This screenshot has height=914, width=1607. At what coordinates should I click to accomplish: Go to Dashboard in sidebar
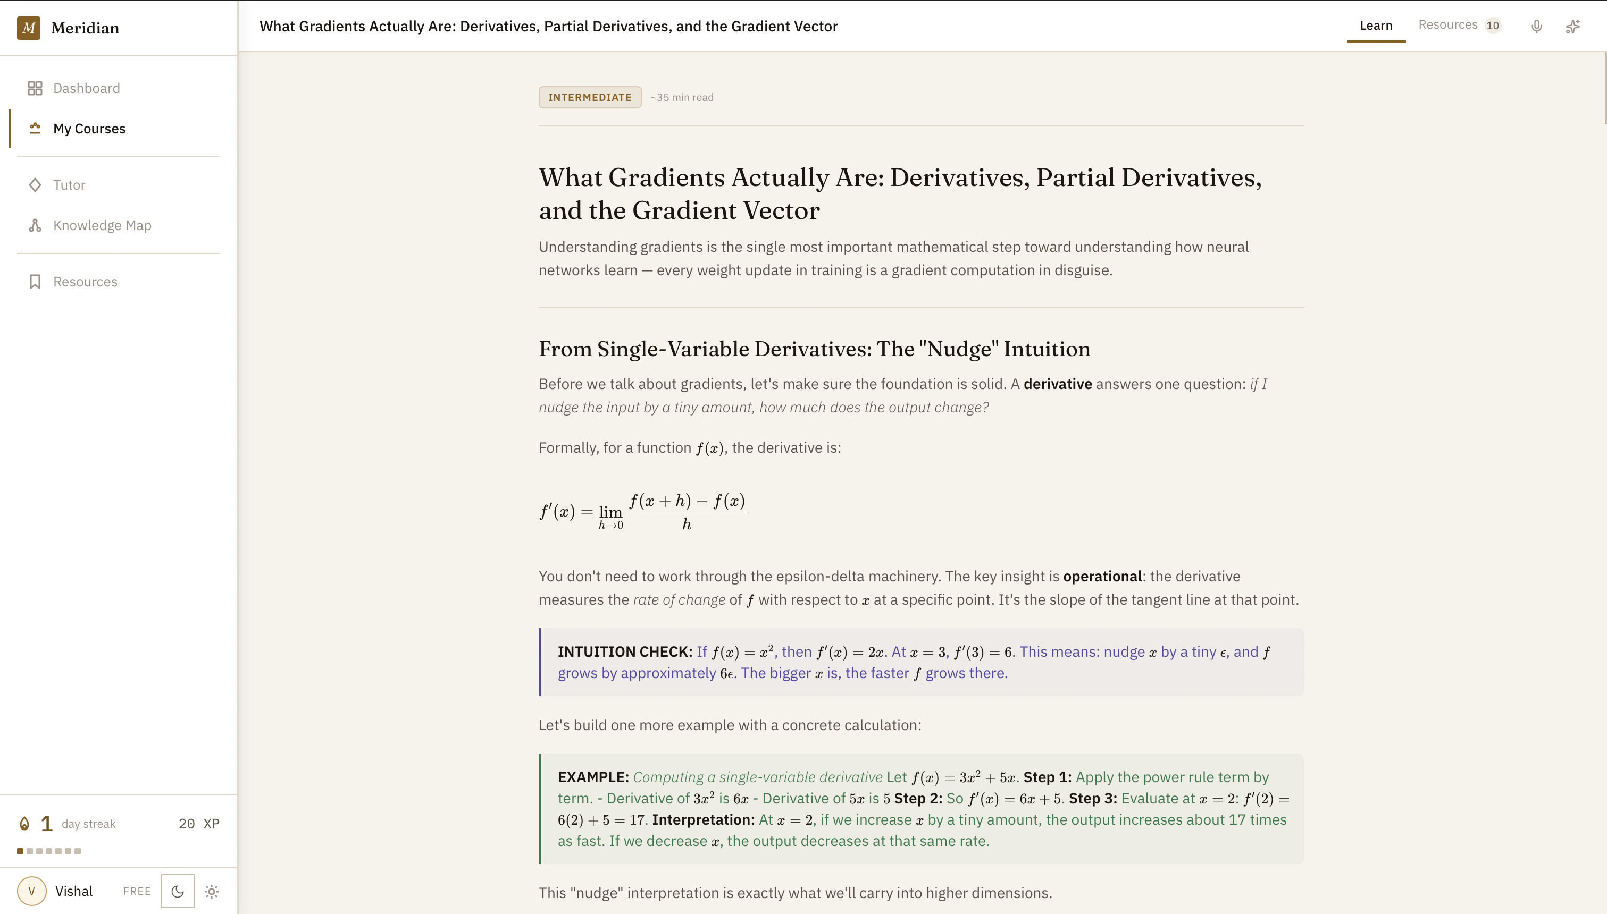tap(118, 89)
